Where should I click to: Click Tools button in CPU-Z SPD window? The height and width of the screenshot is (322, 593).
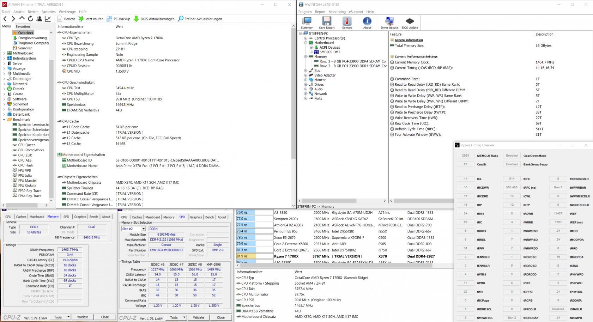(x=174, y=317)
